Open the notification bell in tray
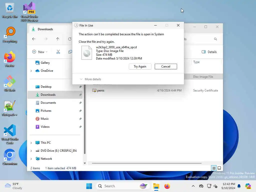Screen dimensions: 256x192 [x=239, y=186]
